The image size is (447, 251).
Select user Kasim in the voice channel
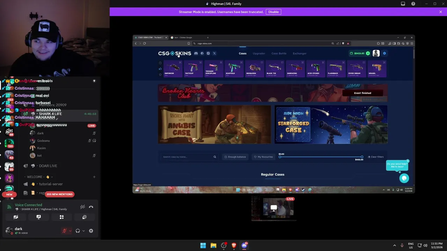point(41,148)
